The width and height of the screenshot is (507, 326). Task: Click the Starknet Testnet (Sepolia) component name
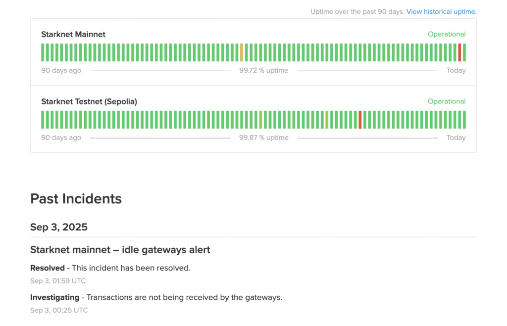[x=89, y=101]
